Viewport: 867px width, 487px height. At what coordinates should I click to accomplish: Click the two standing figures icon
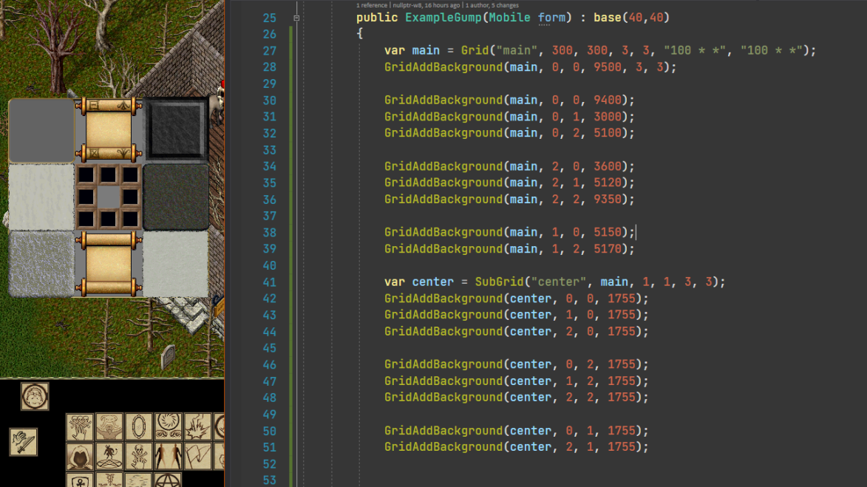168,457
